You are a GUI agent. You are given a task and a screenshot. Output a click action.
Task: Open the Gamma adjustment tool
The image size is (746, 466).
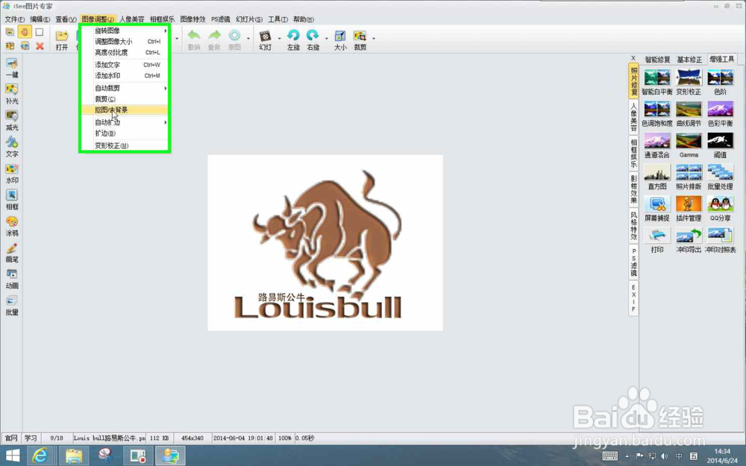[689, 145]
